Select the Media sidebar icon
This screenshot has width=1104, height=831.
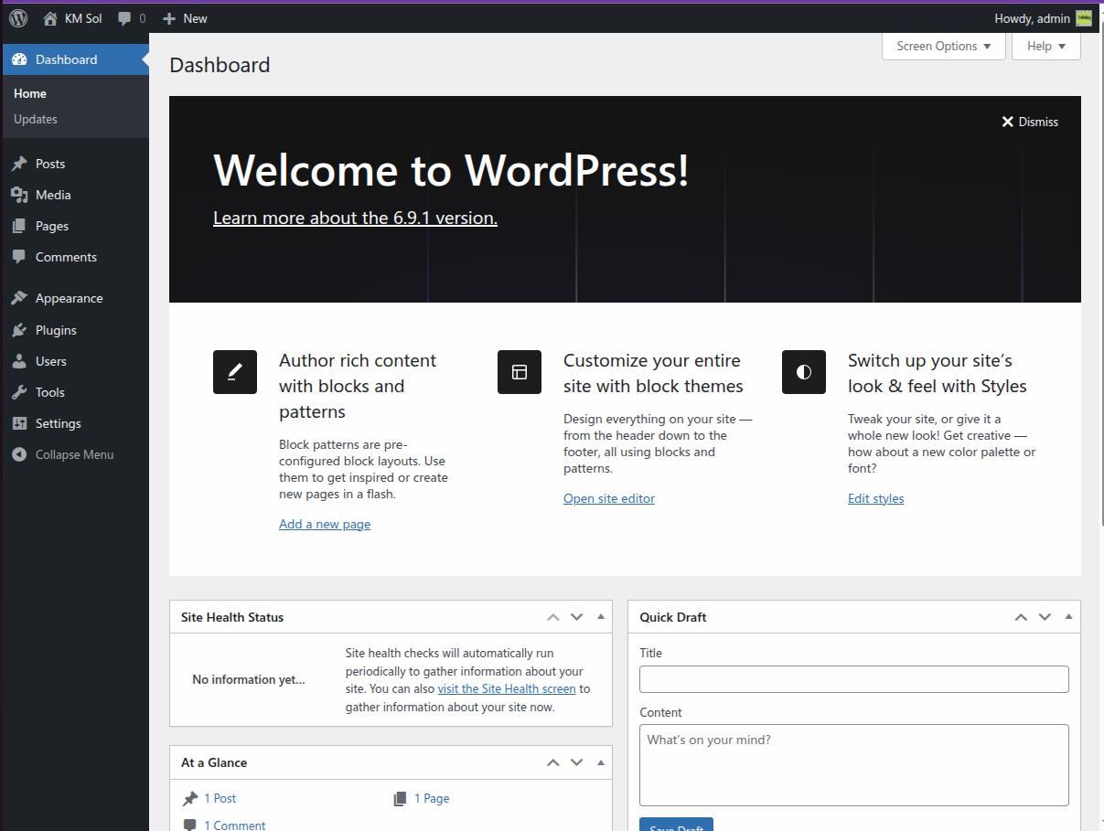pyautogui.click(x=18, y=194)
